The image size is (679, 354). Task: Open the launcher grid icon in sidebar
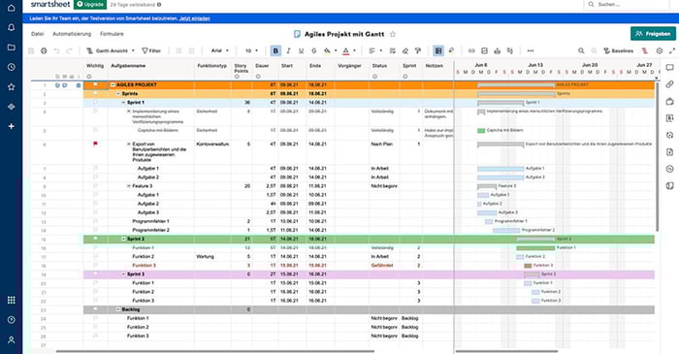12,300
